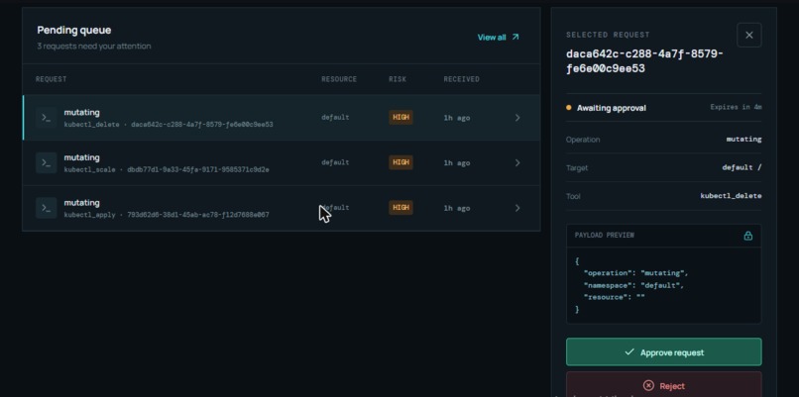The height and width of the screenshot is (397, 799).
Task: Expand kubectl_apply request row chevron
Action: pos(517,208)
